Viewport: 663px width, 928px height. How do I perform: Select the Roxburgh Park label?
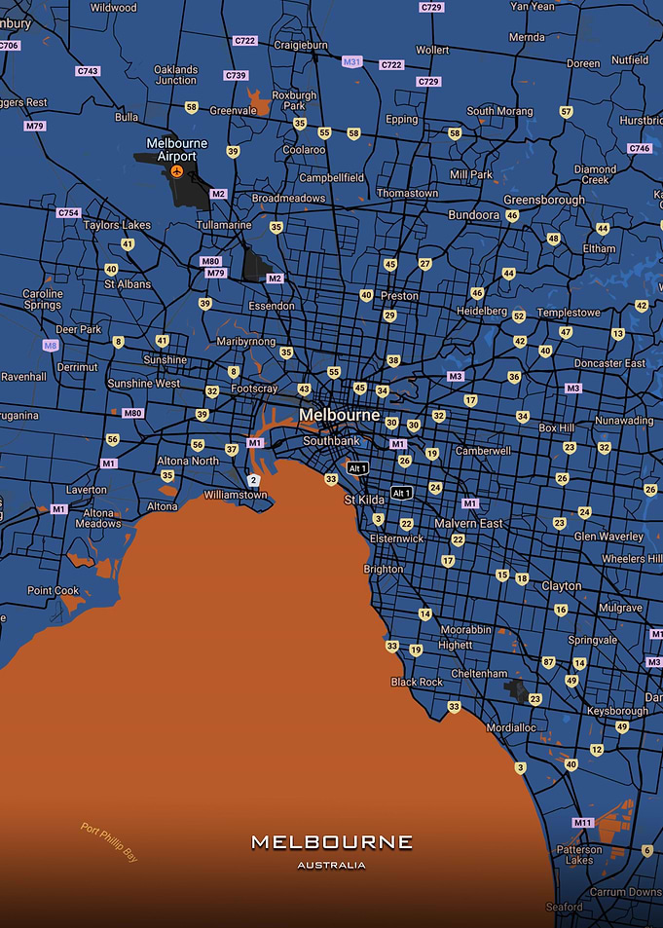[x=294, y=100]
